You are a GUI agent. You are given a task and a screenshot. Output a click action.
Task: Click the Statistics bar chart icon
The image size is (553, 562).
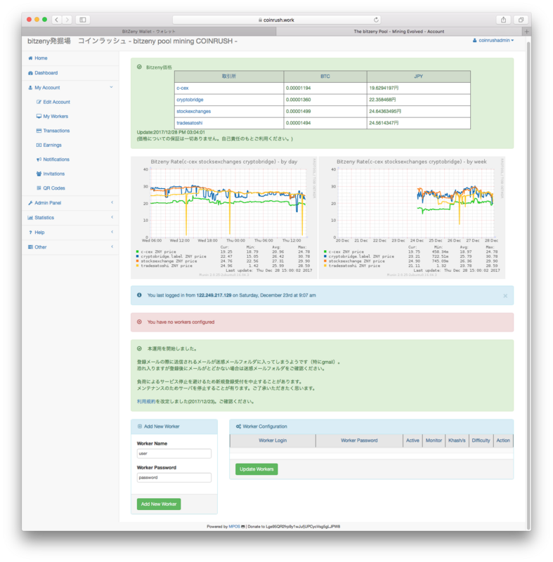coord(30,218)
